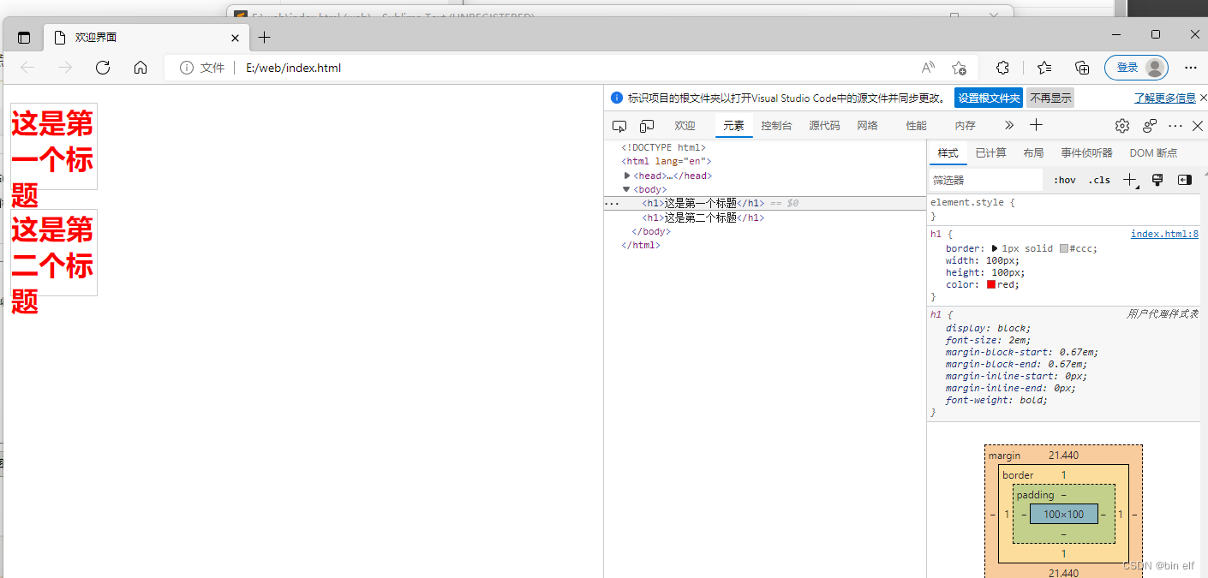Click the 设置根文件夹 button
1208x578 pixels.
click(988, 98)
